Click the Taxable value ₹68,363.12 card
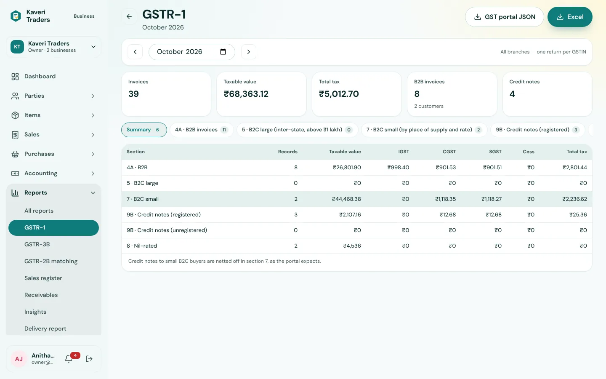This screenshot has width=606, height=379. click(261, 94)
